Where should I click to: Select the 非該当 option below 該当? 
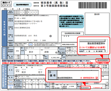pyautogui.click(x=11, y=86)
